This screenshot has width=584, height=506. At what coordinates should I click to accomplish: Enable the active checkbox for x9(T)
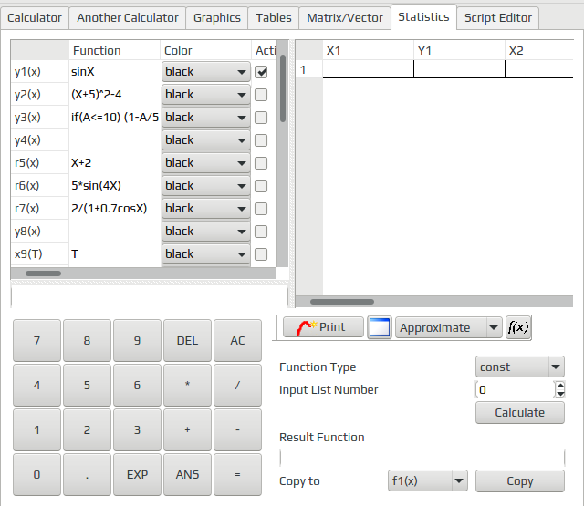pyautogui.click(x=261, y=254)
